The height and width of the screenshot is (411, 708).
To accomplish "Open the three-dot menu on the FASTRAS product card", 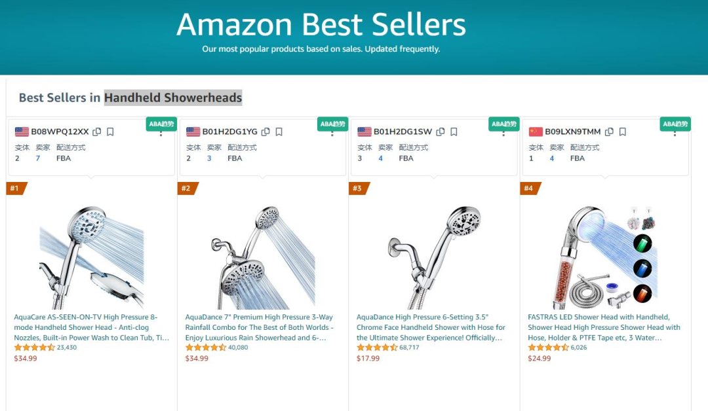I will (675, 134).
